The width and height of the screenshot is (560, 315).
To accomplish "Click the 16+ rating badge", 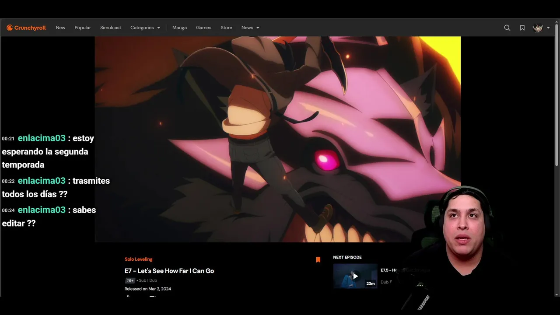I will point(130,280).
